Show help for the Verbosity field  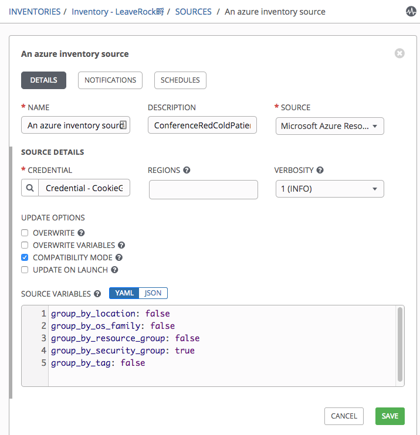click(320, 170)
